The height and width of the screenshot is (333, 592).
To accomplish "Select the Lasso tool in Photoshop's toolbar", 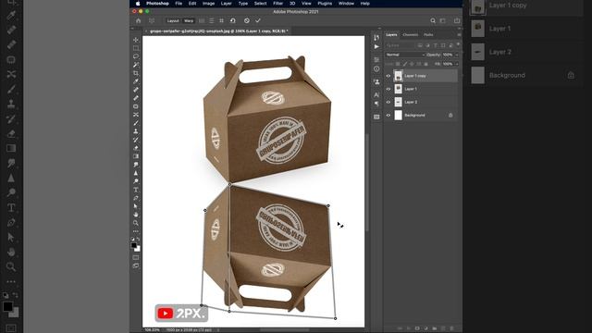I will 136,56.
